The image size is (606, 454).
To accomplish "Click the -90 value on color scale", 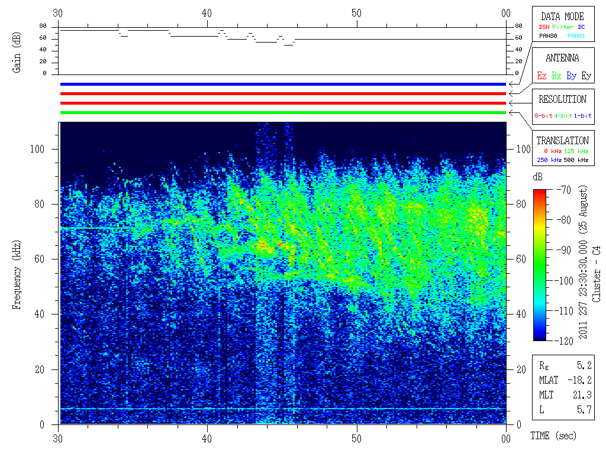I will tap(564, 250).
